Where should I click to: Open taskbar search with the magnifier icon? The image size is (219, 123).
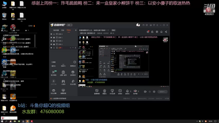[6, 121]
